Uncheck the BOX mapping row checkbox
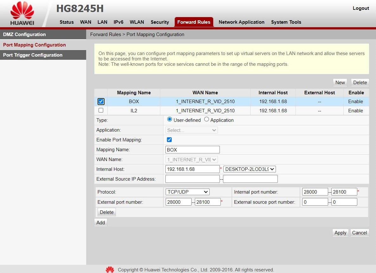 (x=101, y=102)
